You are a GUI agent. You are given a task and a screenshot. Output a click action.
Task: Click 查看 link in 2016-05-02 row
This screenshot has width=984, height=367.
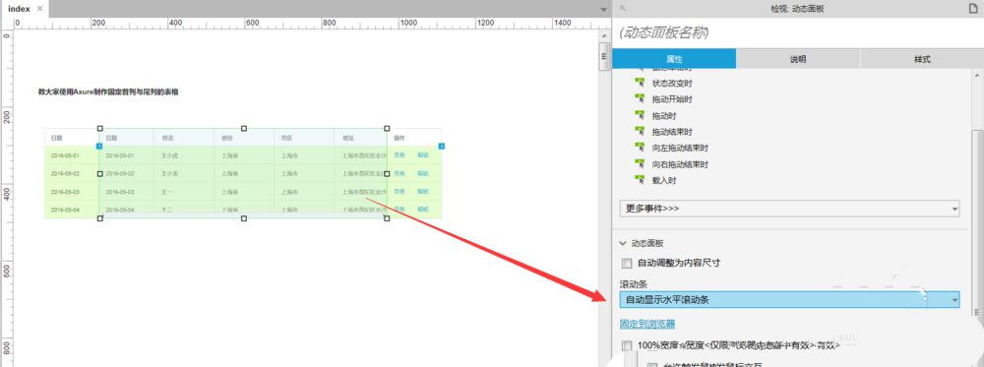(400, 173)
